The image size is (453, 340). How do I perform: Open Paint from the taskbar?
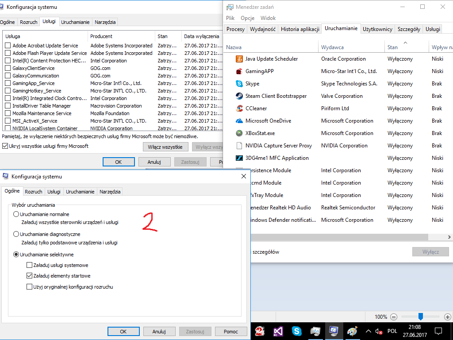[x=352, y=331]
